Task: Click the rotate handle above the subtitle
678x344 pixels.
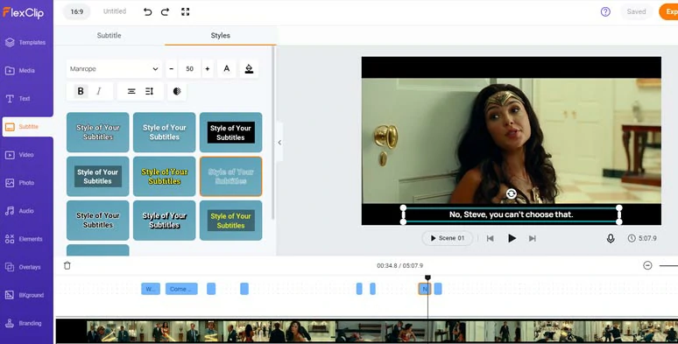Action: click(511, 193)
